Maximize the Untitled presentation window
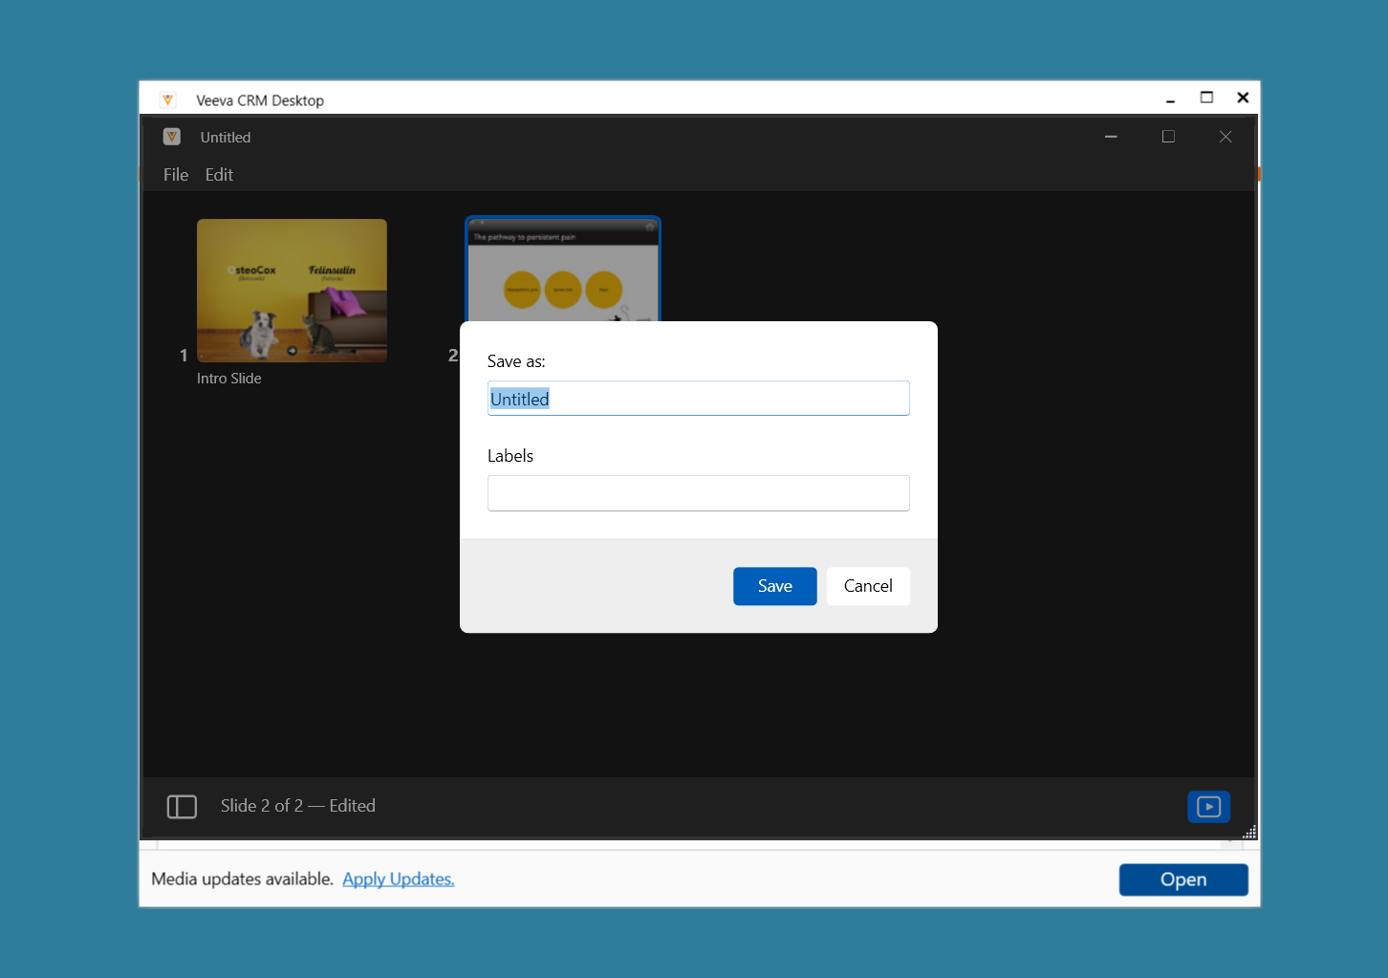 pos(1168,137)
